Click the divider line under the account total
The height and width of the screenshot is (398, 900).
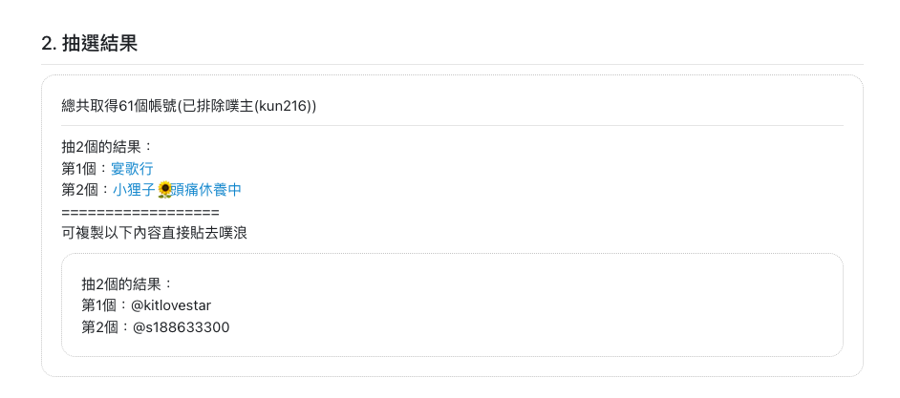[452, 125]
